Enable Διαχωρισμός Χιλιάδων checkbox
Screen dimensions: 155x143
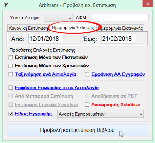[x=87, y=105]
